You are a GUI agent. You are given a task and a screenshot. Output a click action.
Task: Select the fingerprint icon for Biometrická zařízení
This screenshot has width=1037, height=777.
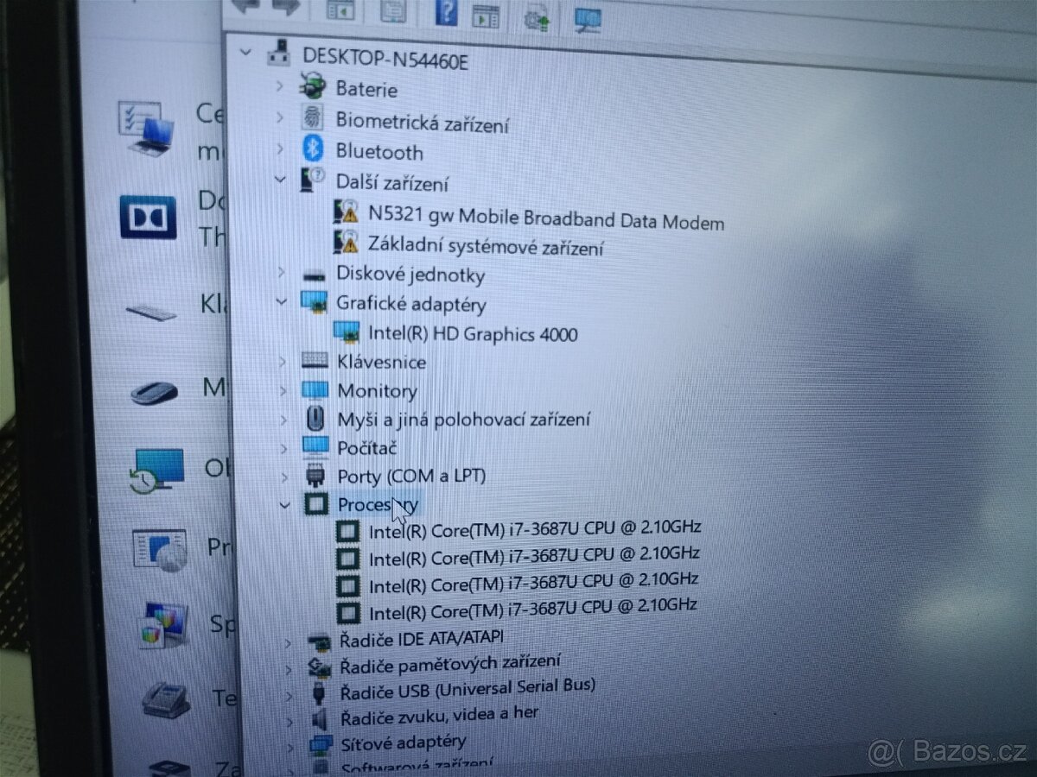[x=312, y=118]
